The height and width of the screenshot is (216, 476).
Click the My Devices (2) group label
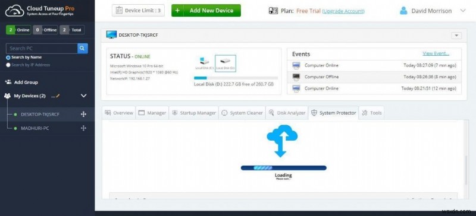pyautogui.click(x=30, y=96)
